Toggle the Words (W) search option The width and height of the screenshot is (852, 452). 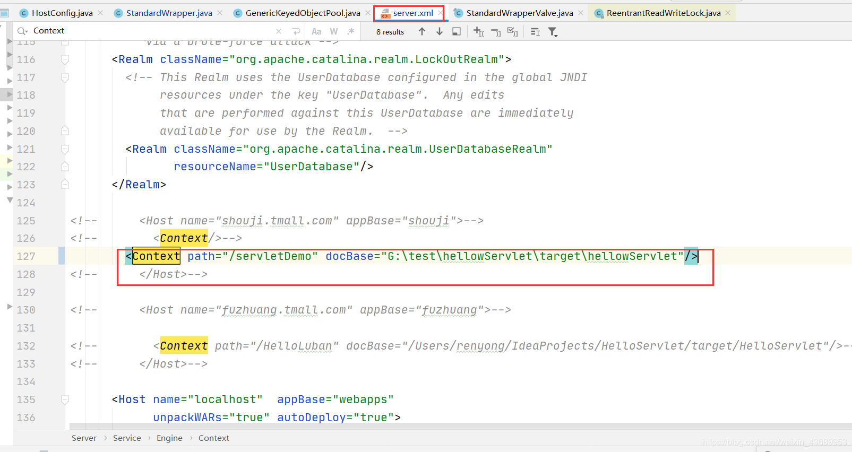pos(334,31)
